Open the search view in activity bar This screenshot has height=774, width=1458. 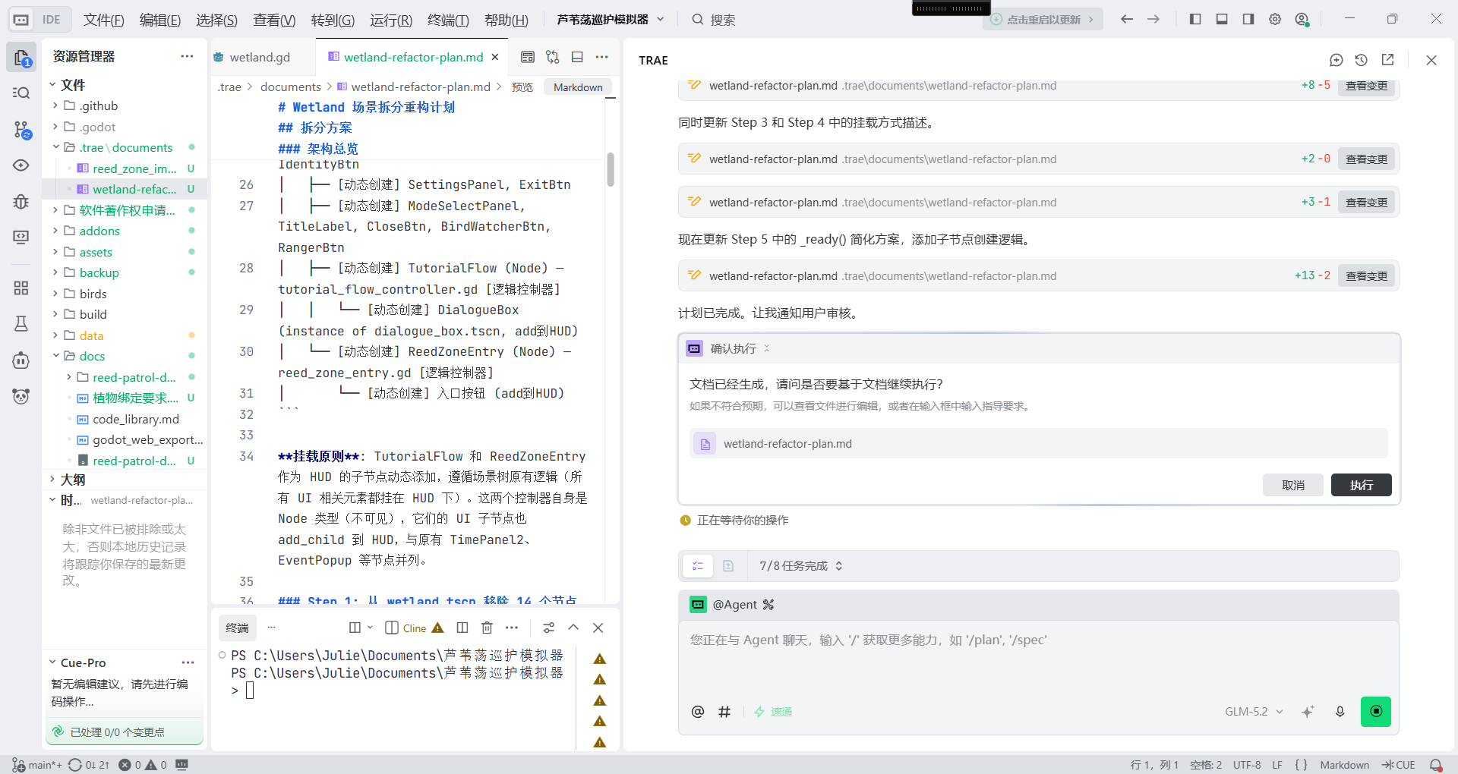pos(21,93)
